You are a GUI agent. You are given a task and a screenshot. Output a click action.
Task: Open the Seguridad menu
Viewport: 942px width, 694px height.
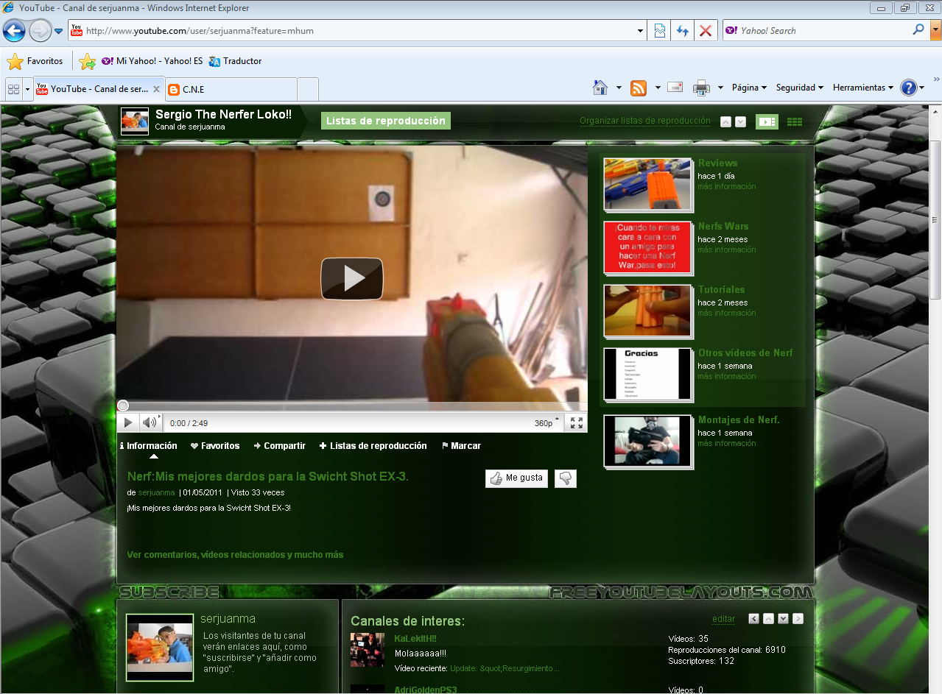(x=800, y=88)
